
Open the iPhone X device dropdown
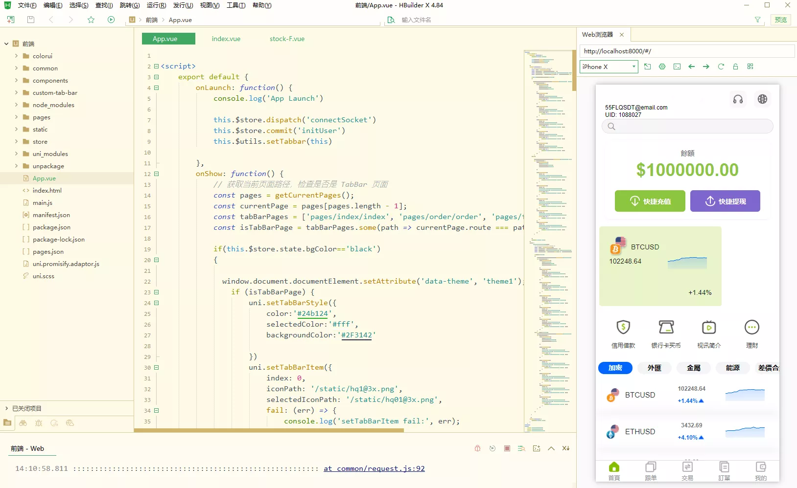tap(609, 67)
